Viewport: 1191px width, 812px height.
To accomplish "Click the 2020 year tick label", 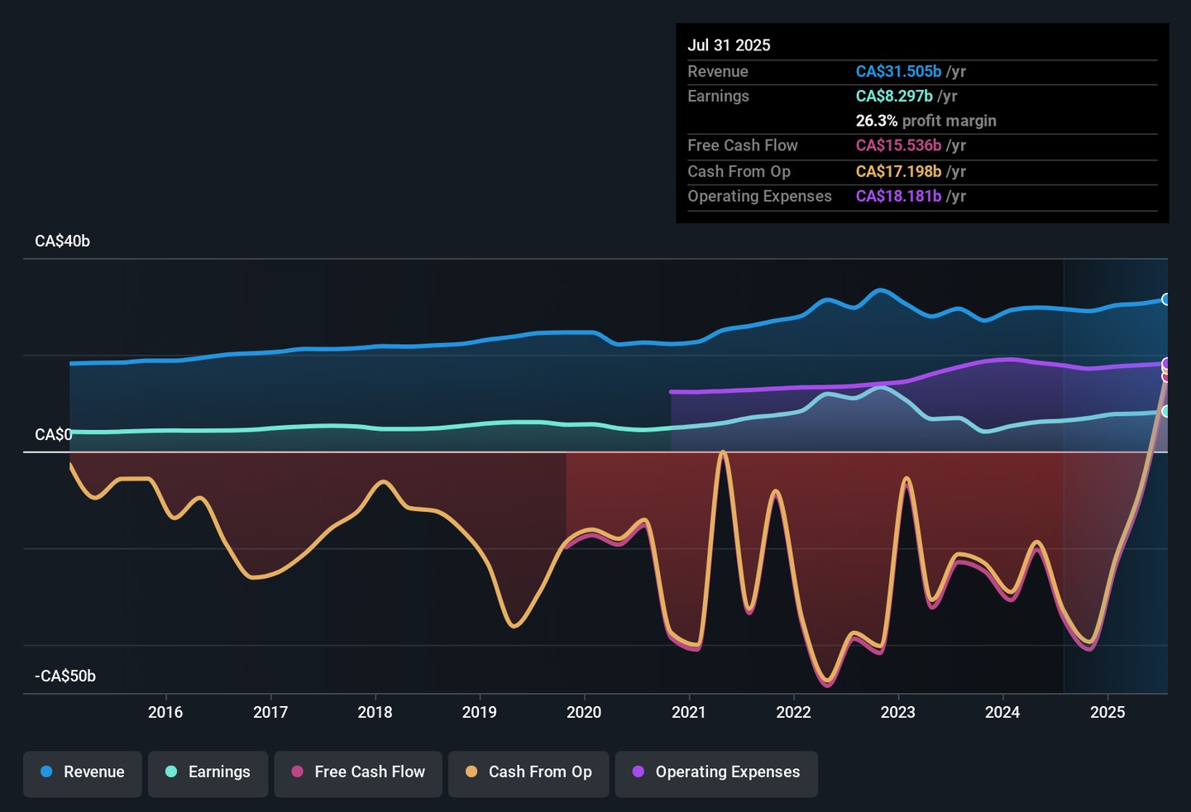I will click(584, 713).
